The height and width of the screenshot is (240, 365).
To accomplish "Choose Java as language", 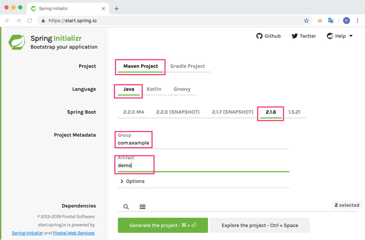I will (x=129, y=89).
